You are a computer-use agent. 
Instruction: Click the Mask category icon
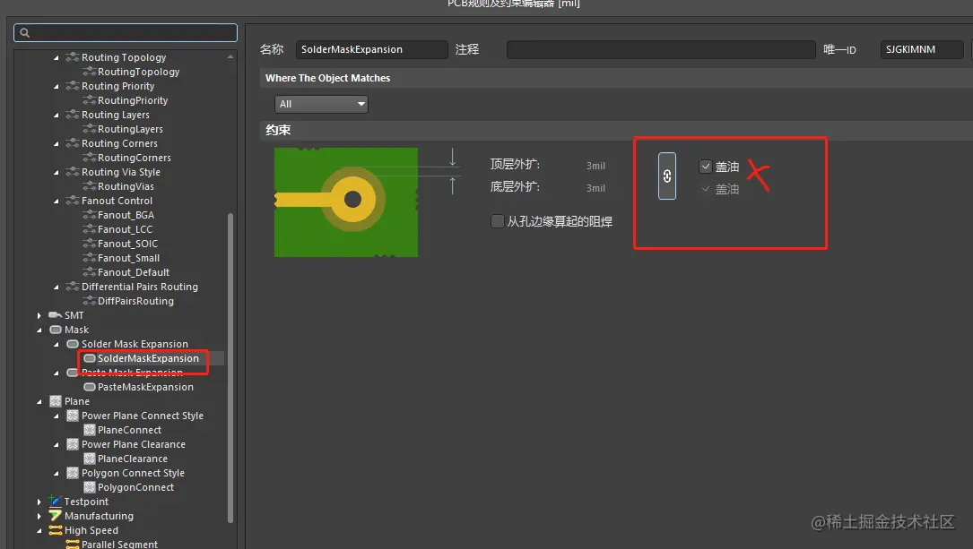(56, 330)
